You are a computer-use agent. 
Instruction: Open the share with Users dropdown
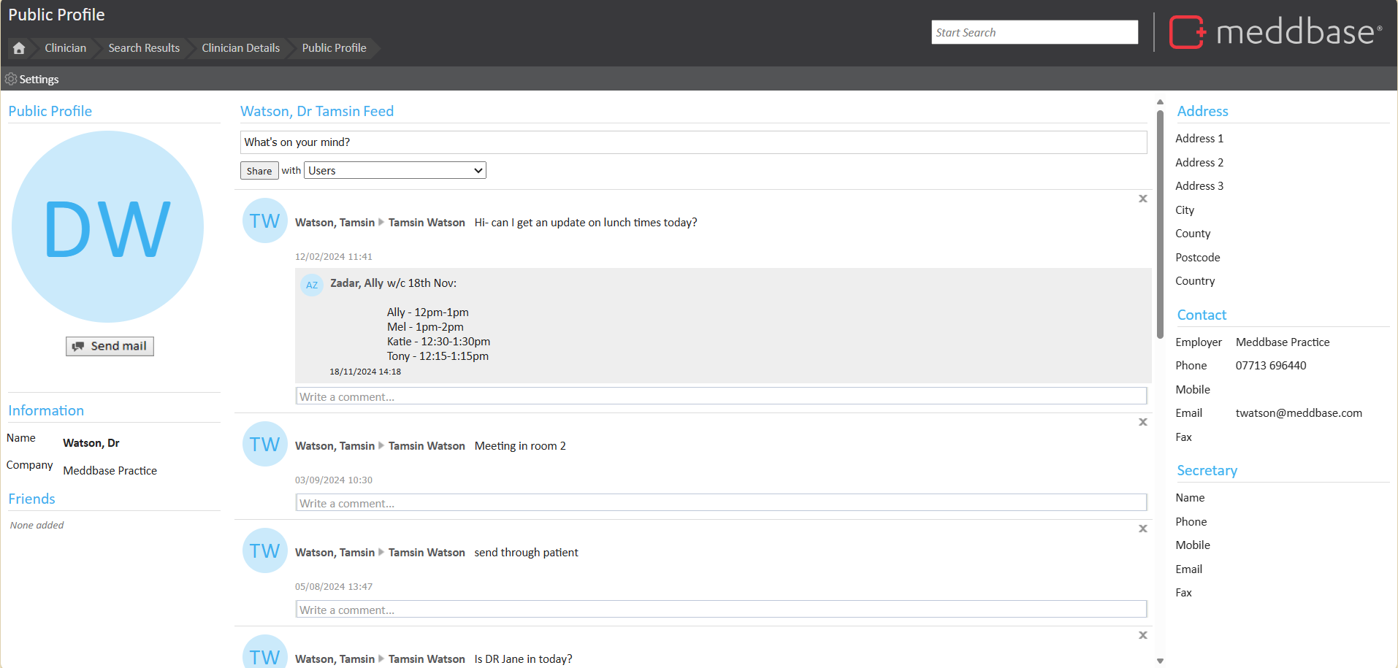point(394,171)
